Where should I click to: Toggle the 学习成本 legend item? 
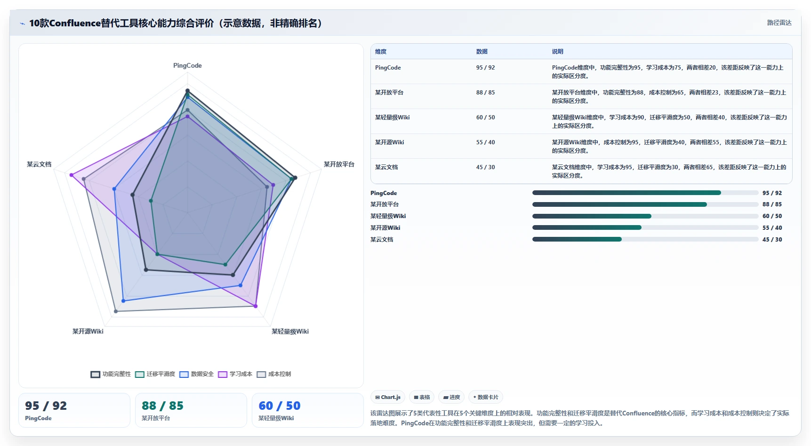pyautogui.click(x=235, y=374)
